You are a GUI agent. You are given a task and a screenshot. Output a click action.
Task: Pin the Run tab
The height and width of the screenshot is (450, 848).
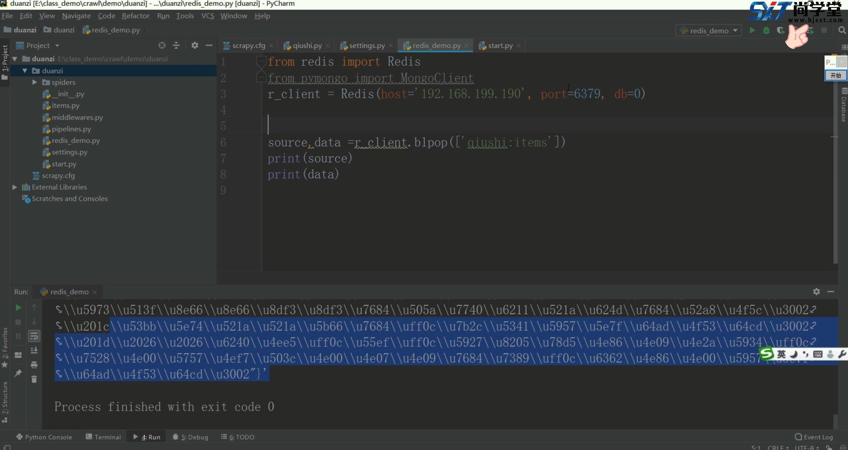18,373
